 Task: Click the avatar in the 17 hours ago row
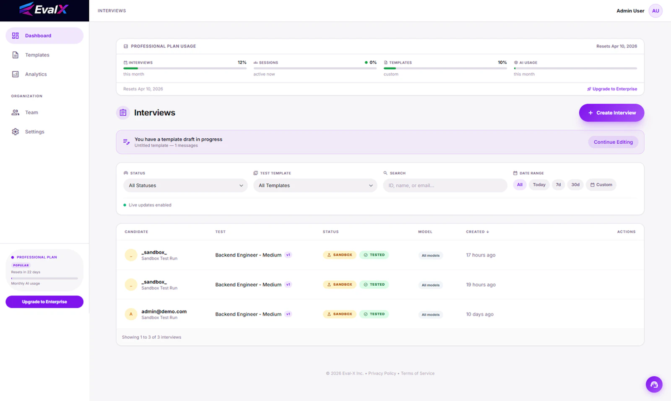click(x=131, y=255)
